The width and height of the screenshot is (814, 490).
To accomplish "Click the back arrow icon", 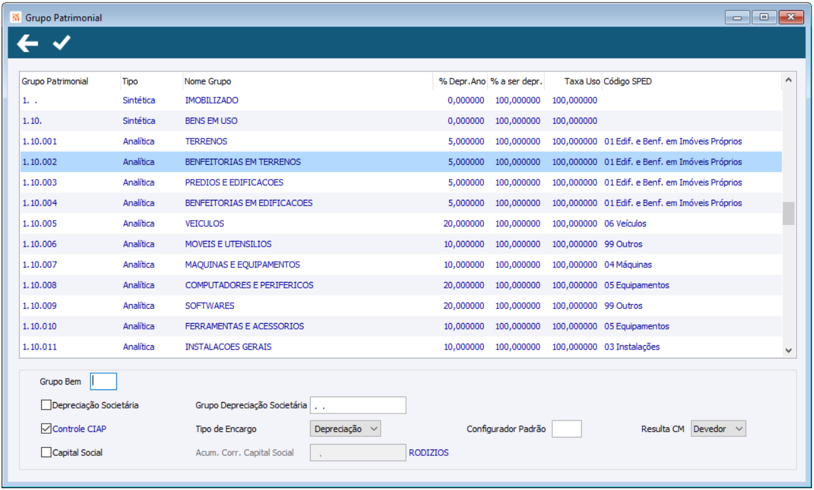I will tap(27, 43).
